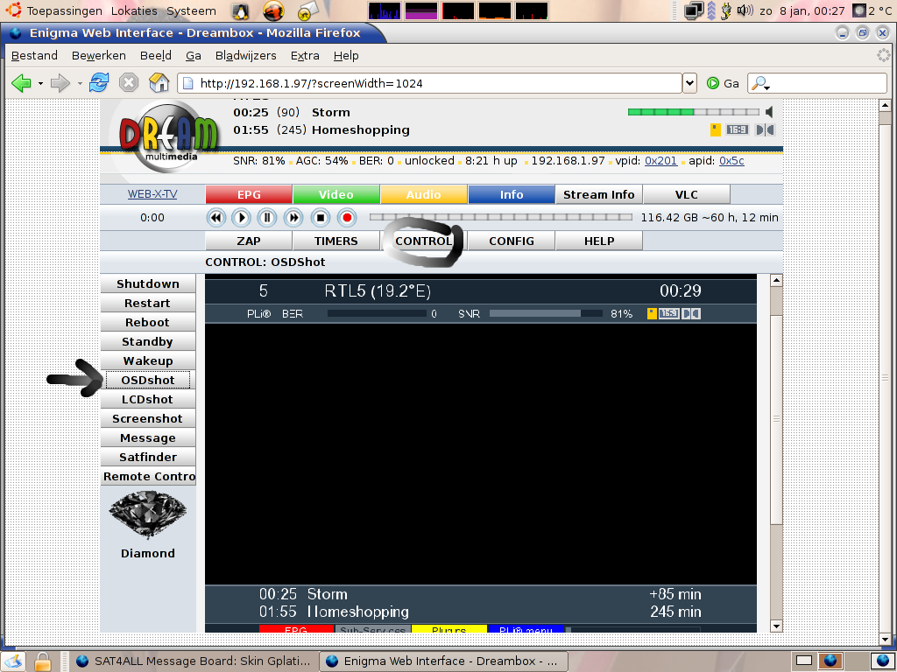Click the 16:9 aspect ratio indicator icon
This screenshot has height=672, width=897.
pos(737,129)
